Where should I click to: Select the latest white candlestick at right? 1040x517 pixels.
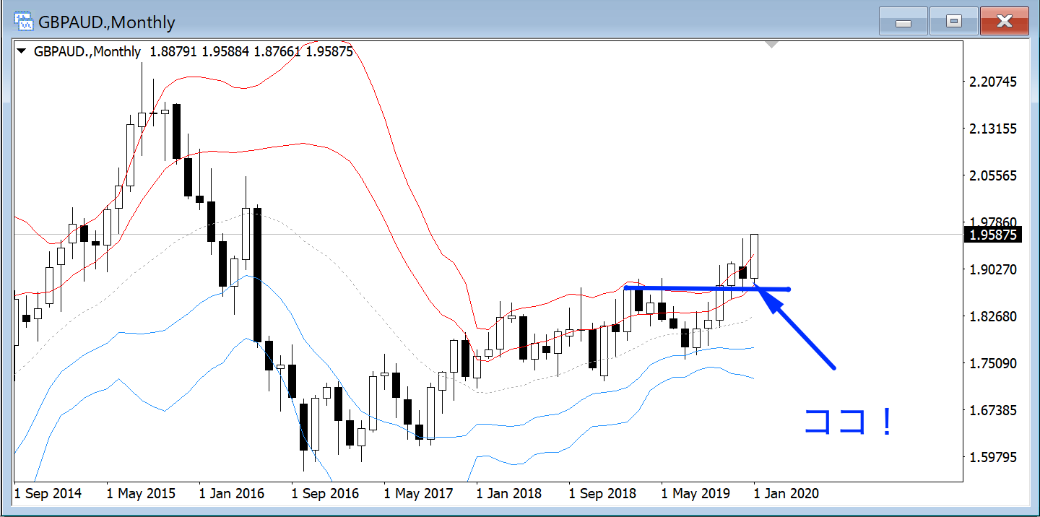point(754,256)
